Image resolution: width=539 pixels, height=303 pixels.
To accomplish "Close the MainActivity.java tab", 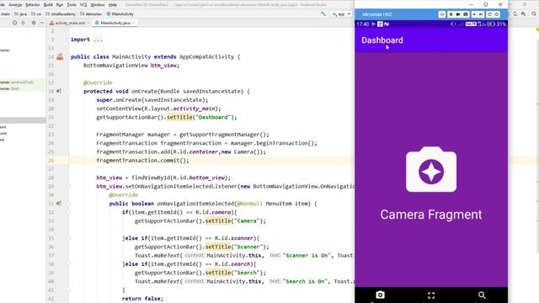I will pos(134,23).
